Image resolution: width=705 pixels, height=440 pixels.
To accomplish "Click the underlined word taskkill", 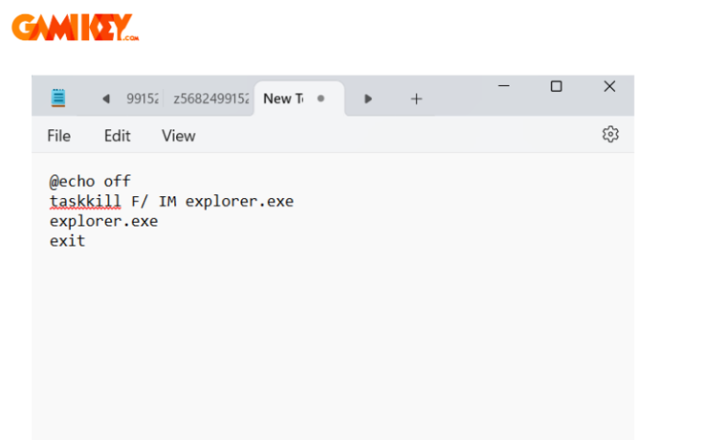I will click(x=85, y=201).
